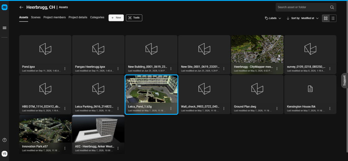Click the Leica Parking_0616 placeholder cube icon
348x161 pixels.
pyautogui.click(x=98, y=89)
